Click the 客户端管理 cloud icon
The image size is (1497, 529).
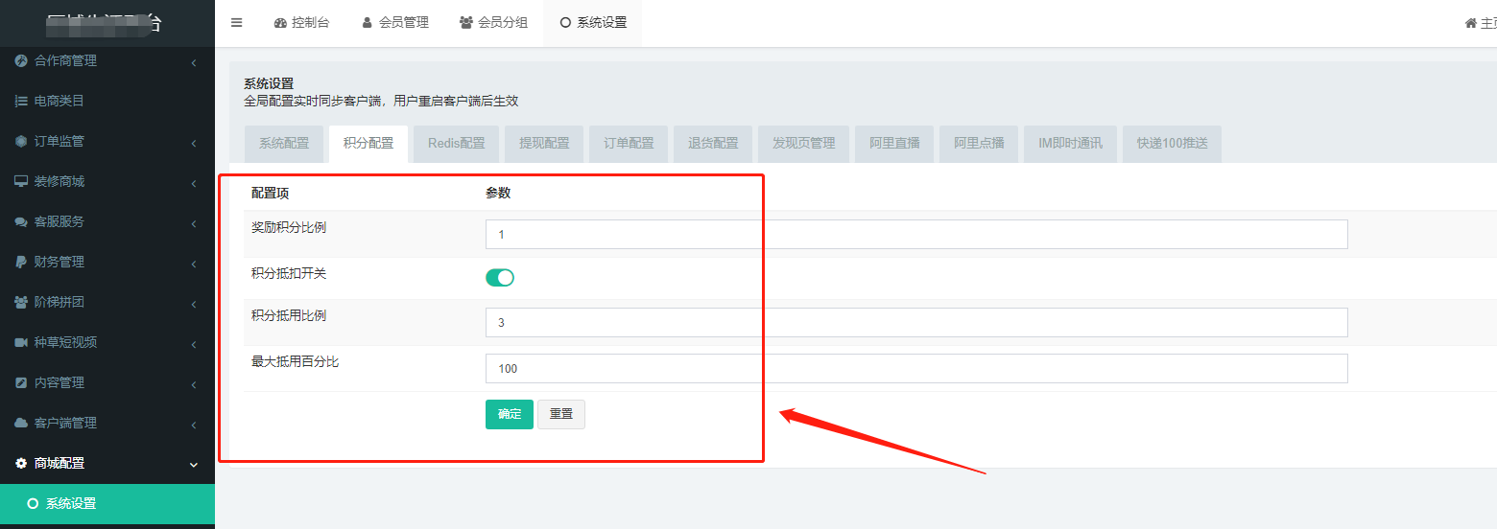21,423
